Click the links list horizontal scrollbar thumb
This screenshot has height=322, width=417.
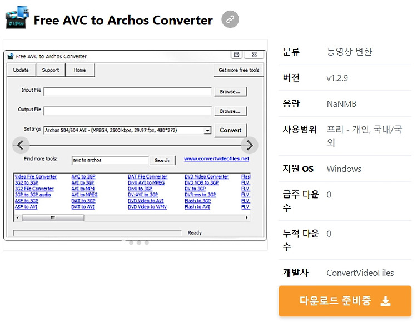click(x=53, y=218)
